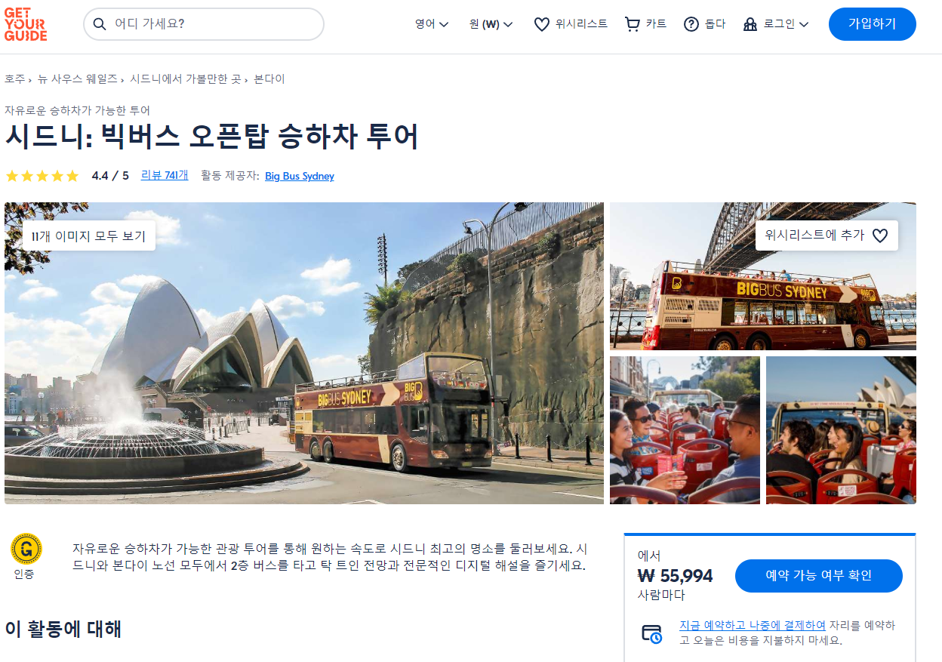Click 위시리스트에 추가 button
The image size is (942, 662).
[x=827, y=236]
